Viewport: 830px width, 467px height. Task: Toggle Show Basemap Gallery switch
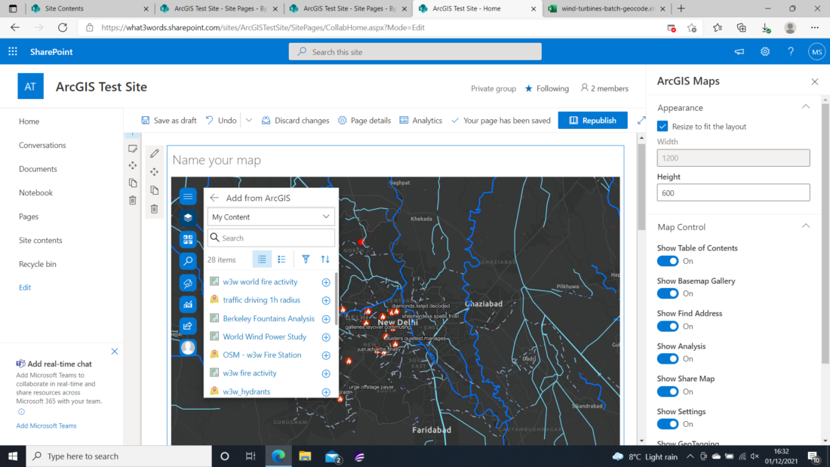tap(668, 294)
